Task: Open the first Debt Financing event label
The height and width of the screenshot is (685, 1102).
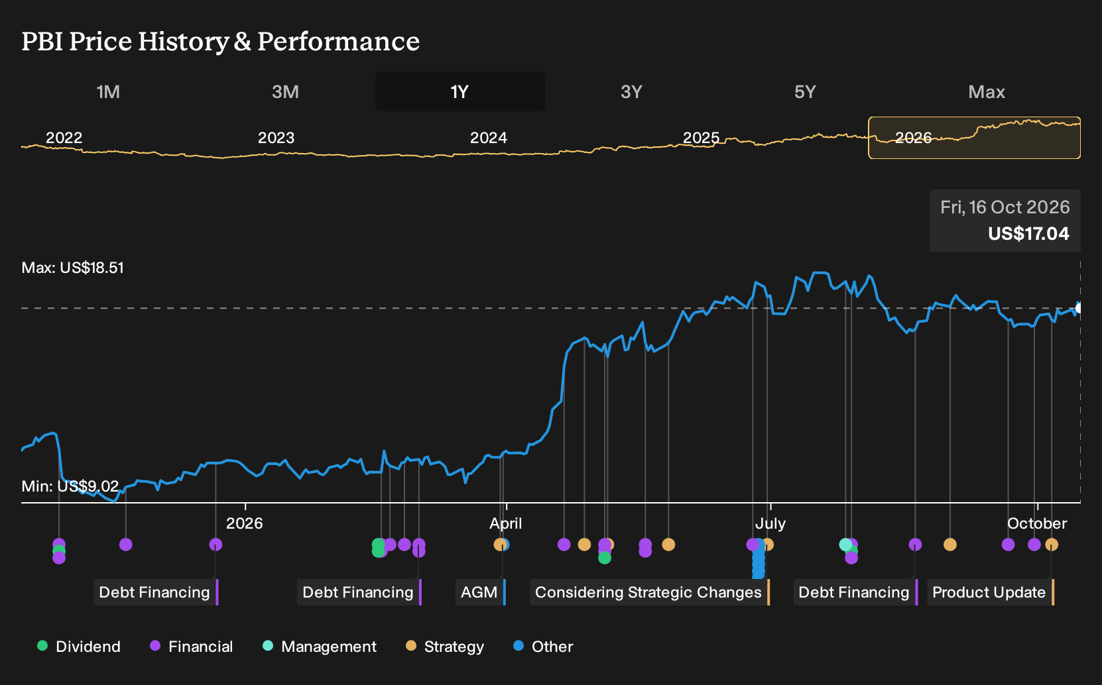Action: click(x=156, y=592)
